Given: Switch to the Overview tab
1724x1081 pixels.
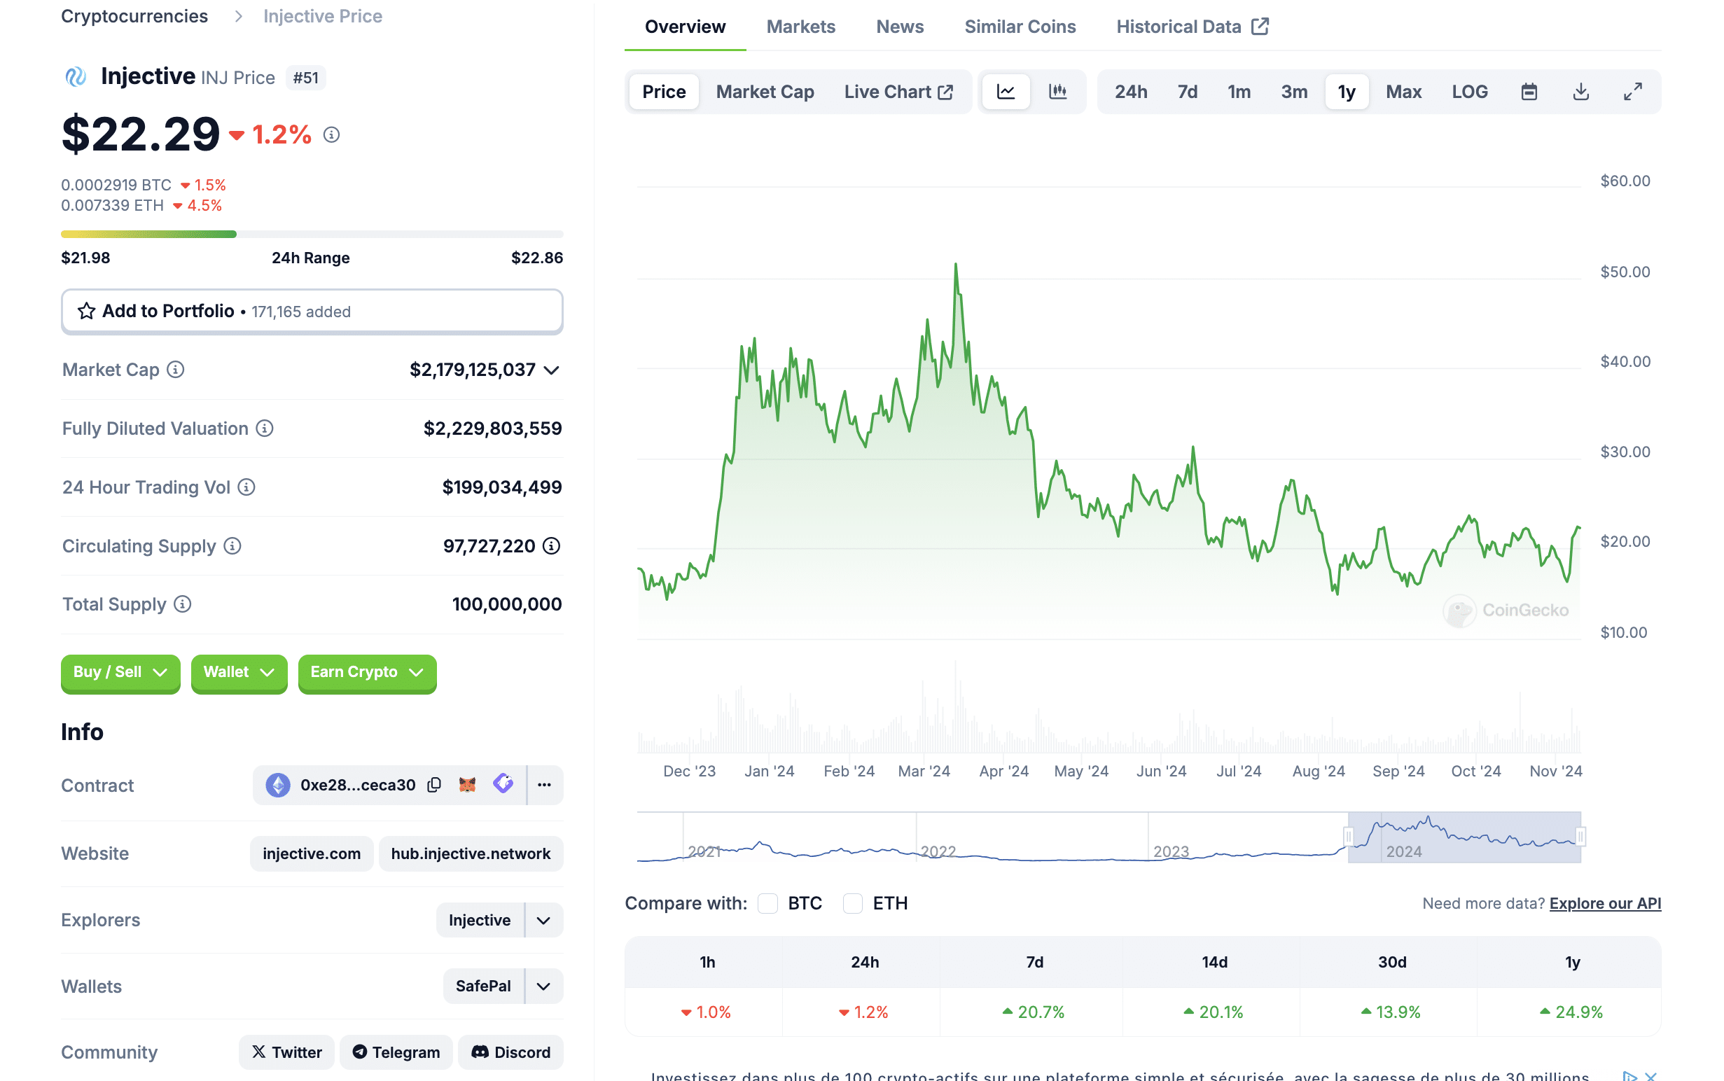Looking at the screenshot, I should tap(685, 27).
